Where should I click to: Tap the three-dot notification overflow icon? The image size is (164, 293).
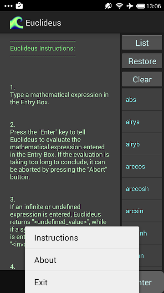(8, 6)
